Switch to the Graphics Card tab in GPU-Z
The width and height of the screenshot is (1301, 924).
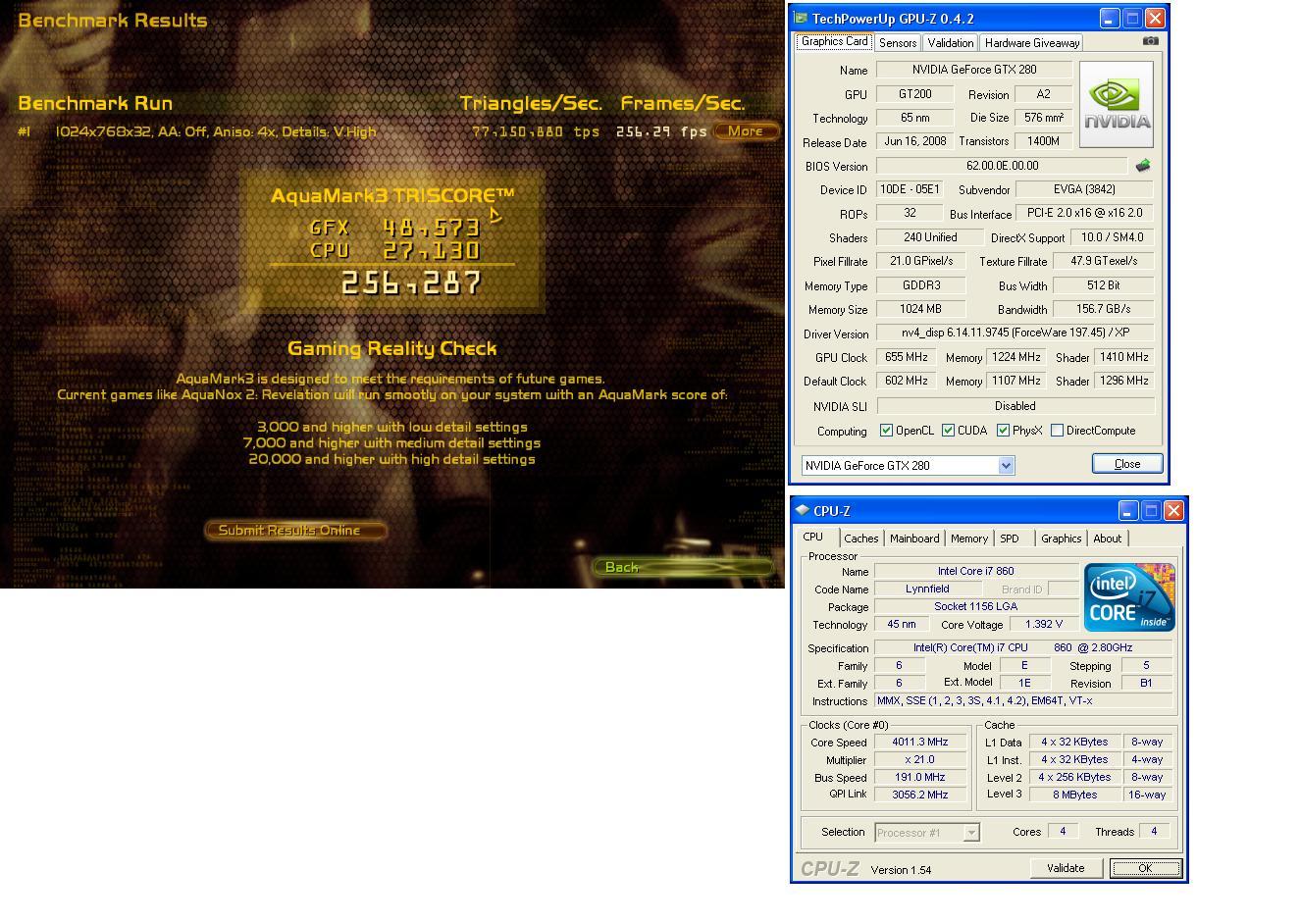[834, 41]
